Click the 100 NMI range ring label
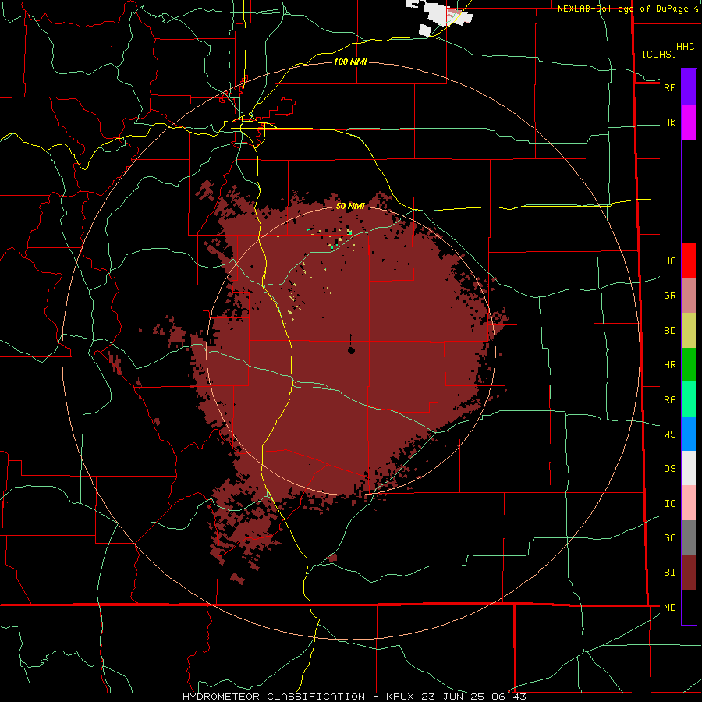Viewport: 702px width, 702px height. [x=350, y=62]
